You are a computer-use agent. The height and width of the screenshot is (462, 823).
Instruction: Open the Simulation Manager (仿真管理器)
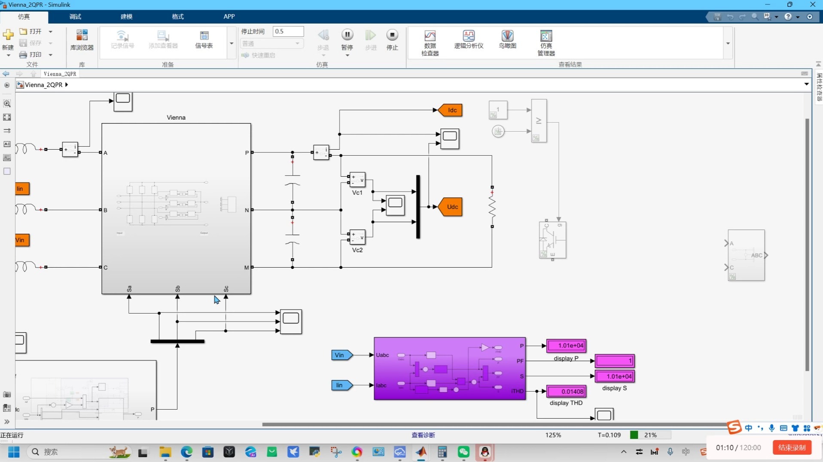click(x=546, y=43)
